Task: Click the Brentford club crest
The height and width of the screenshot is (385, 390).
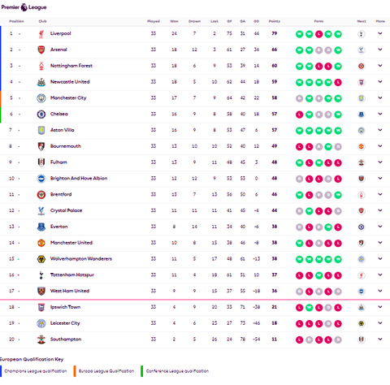Action: (x=41, y=195)
